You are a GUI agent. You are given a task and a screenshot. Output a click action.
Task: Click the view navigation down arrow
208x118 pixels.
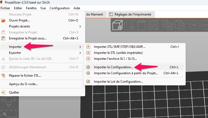9,105
